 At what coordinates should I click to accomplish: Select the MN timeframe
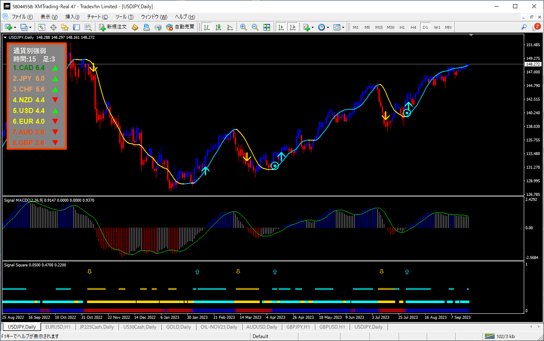tap(448, 27)
